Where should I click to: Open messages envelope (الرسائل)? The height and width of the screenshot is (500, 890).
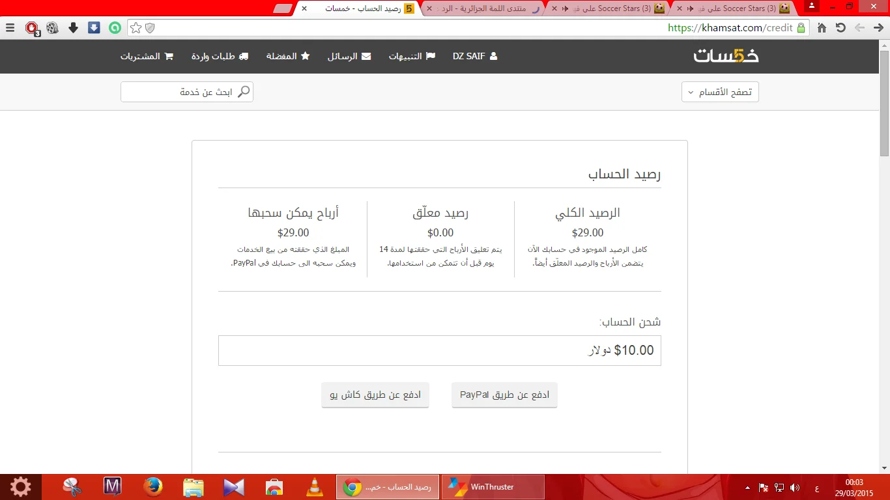pos(349,57)
